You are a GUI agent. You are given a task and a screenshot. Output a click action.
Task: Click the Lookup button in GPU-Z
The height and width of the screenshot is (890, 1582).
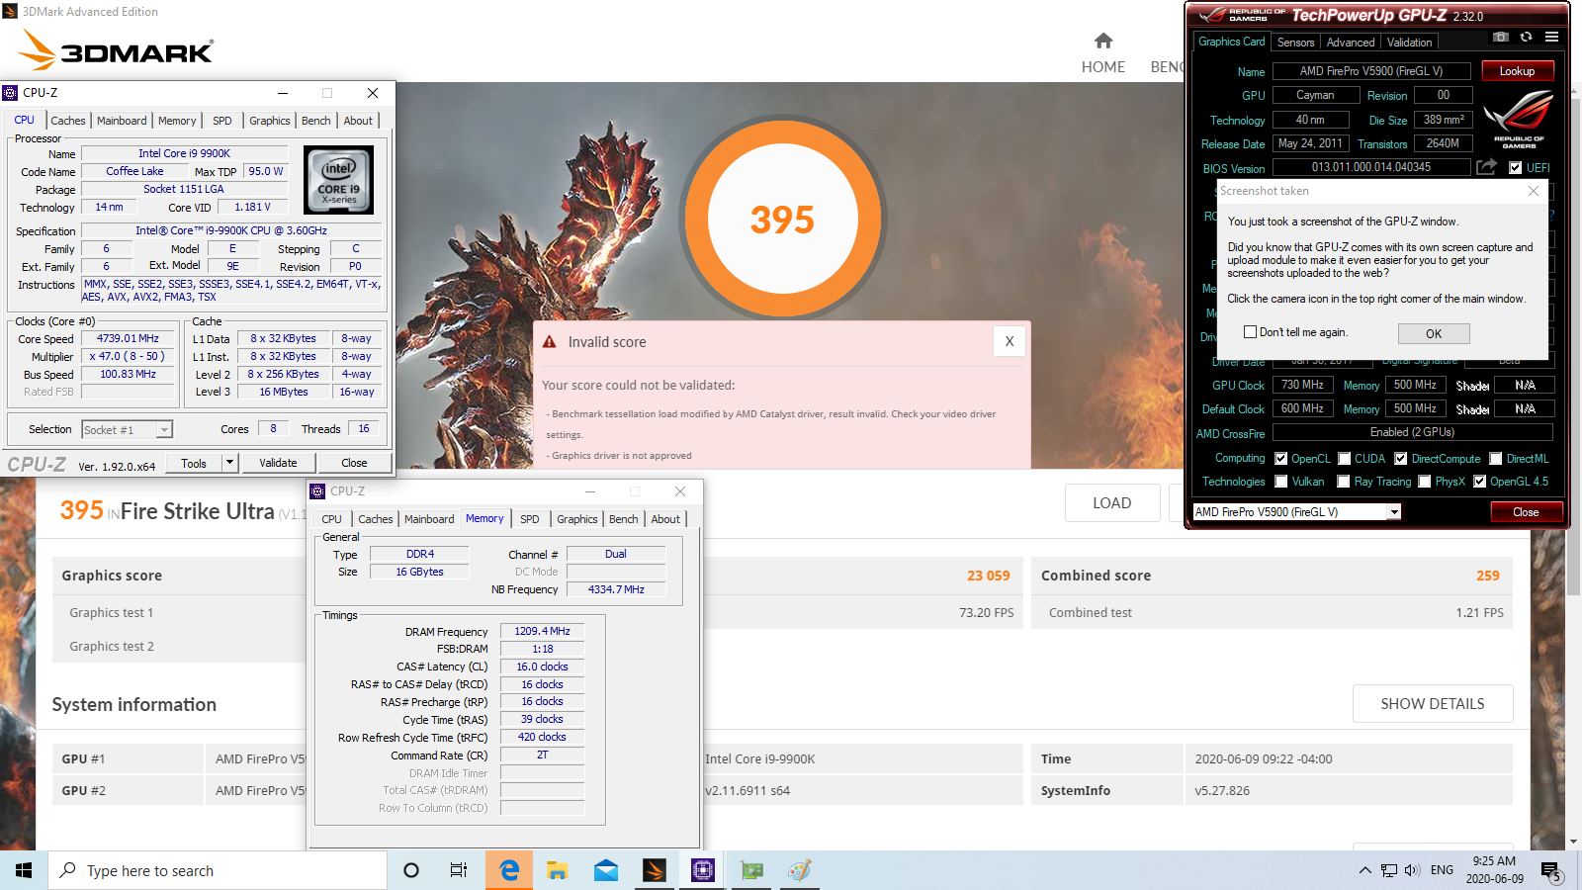1517,71
